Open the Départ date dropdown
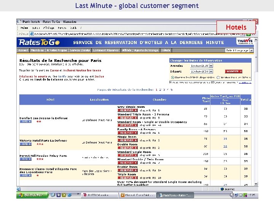This screenshot has width=274, height=205. [x=211, y=71]
